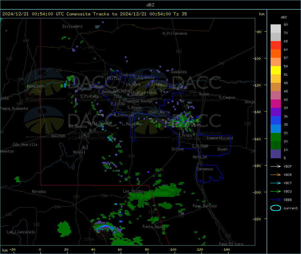Select the magenta 39 dBZ color swatch
This screenshot has width=301, height=254.
point(276,103)
